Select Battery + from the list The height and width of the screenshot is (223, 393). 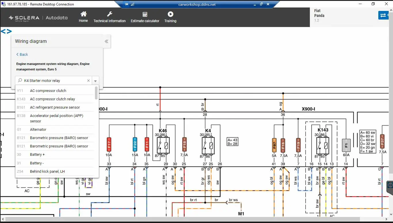(x=37, y=155)
